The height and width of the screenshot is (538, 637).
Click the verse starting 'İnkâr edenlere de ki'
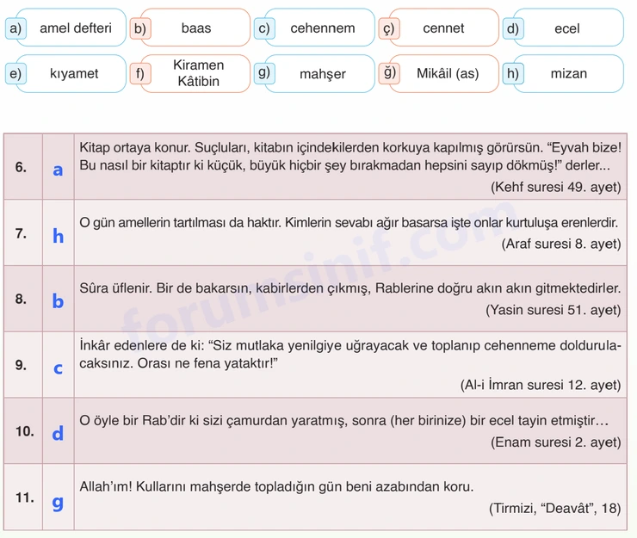coord(350,355)
